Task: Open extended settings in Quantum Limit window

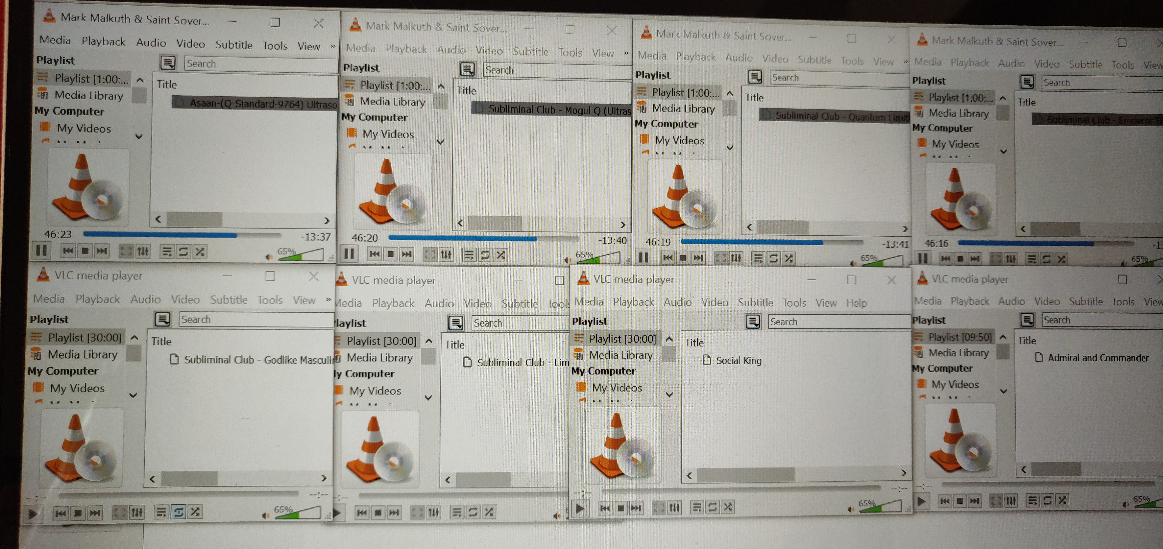Action: 736,258
